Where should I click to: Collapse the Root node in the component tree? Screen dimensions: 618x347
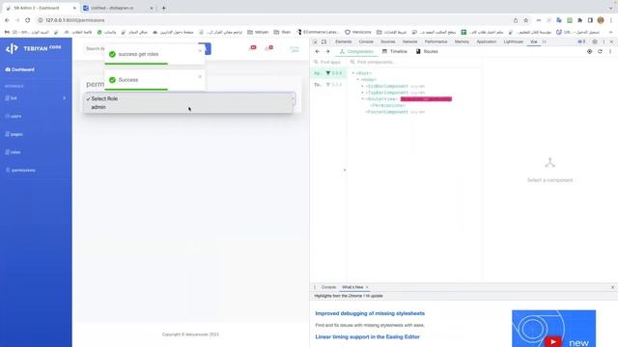(x=353, y=73)
